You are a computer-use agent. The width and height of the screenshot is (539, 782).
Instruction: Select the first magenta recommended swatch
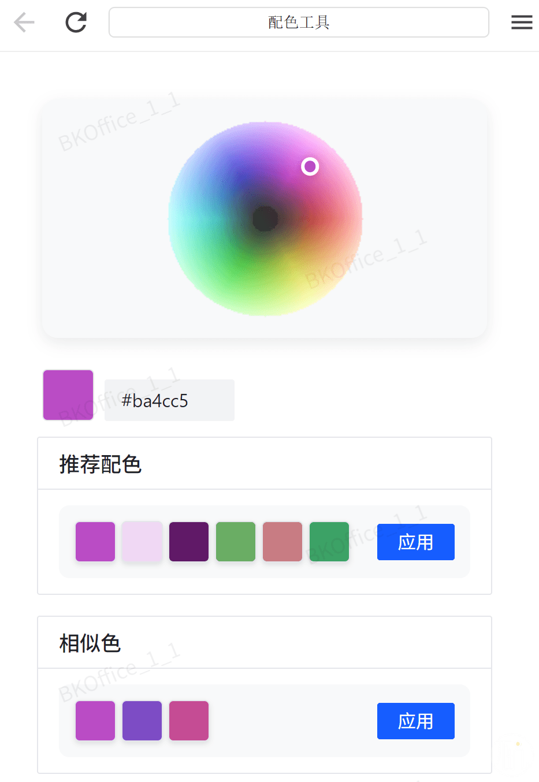click(95, 542)
